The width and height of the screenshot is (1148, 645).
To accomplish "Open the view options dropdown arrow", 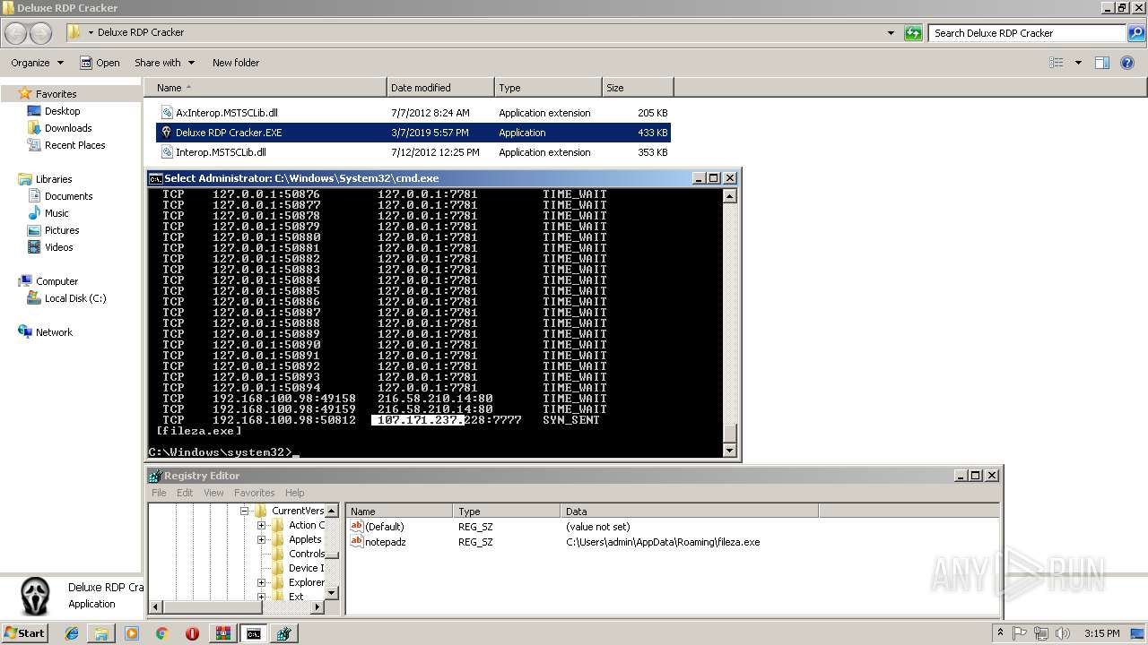I will (x=1078, y=63).
